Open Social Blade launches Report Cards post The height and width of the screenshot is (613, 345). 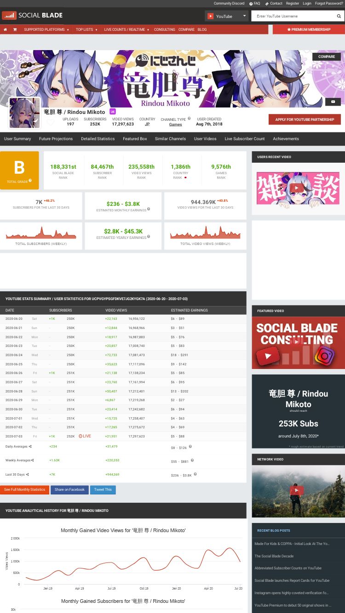pos(292,581)
